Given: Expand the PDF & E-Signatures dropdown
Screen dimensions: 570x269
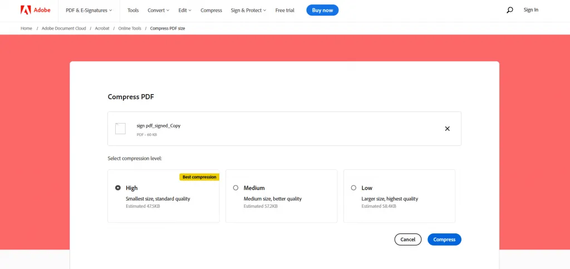Looking at the screenshot, I should [89, 10].
